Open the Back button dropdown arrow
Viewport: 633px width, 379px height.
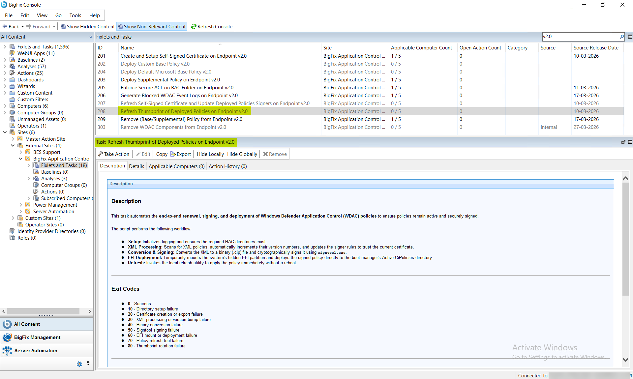22,26
